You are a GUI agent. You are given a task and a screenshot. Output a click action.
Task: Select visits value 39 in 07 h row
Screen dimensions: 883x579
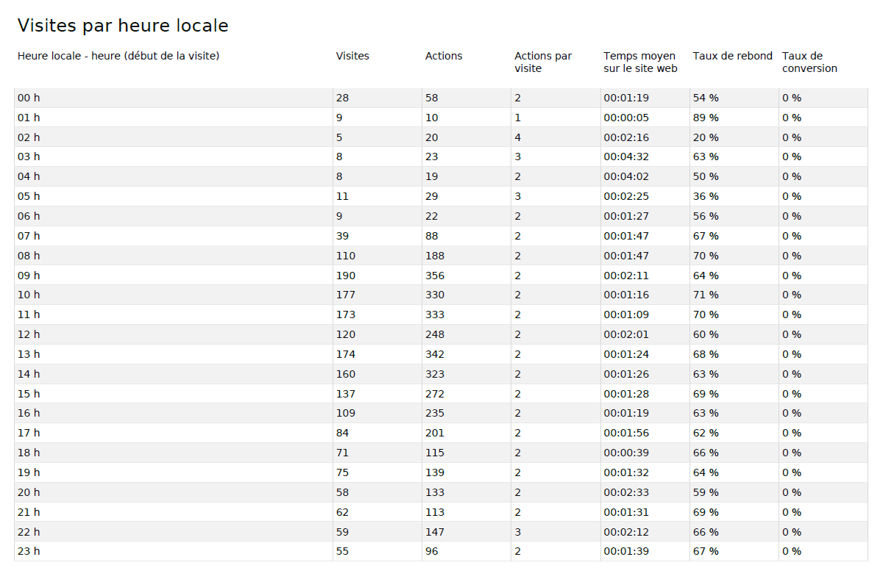tap(343, 236)
